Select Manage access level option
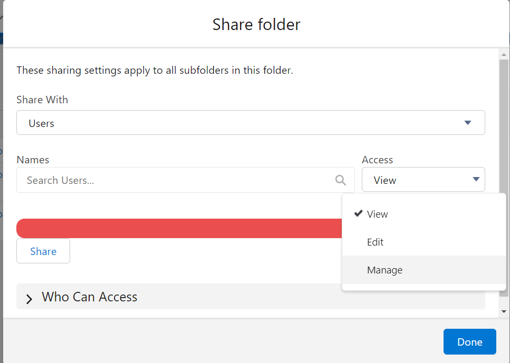 tap(385, 270)
